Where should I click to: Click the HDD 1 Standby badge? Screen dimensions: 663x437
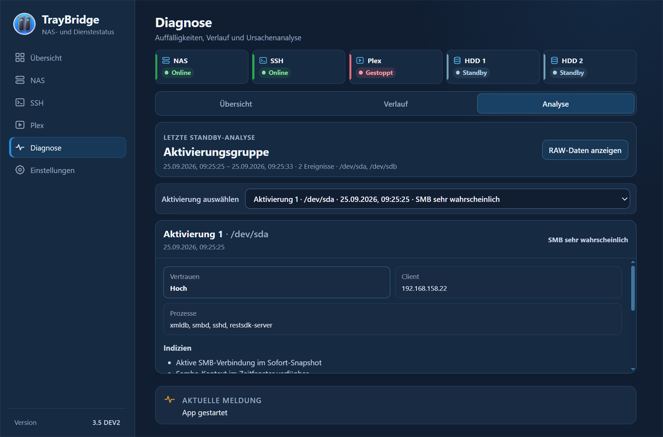[x=471, y=72]
